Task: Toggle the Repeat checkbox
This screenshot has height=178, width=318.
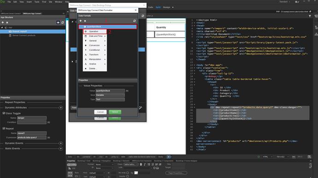Action: 4,128
